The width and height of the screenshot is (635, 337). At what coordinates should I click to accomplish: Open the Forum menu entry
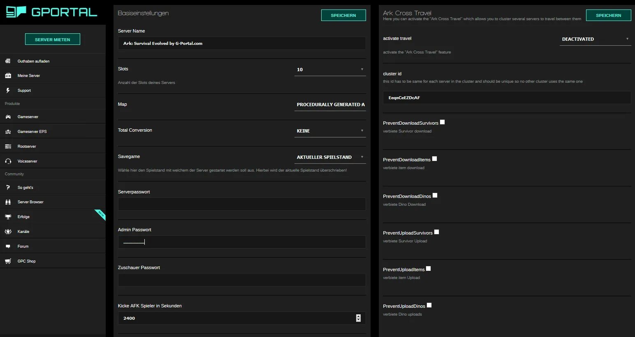(x=53, y=246)
